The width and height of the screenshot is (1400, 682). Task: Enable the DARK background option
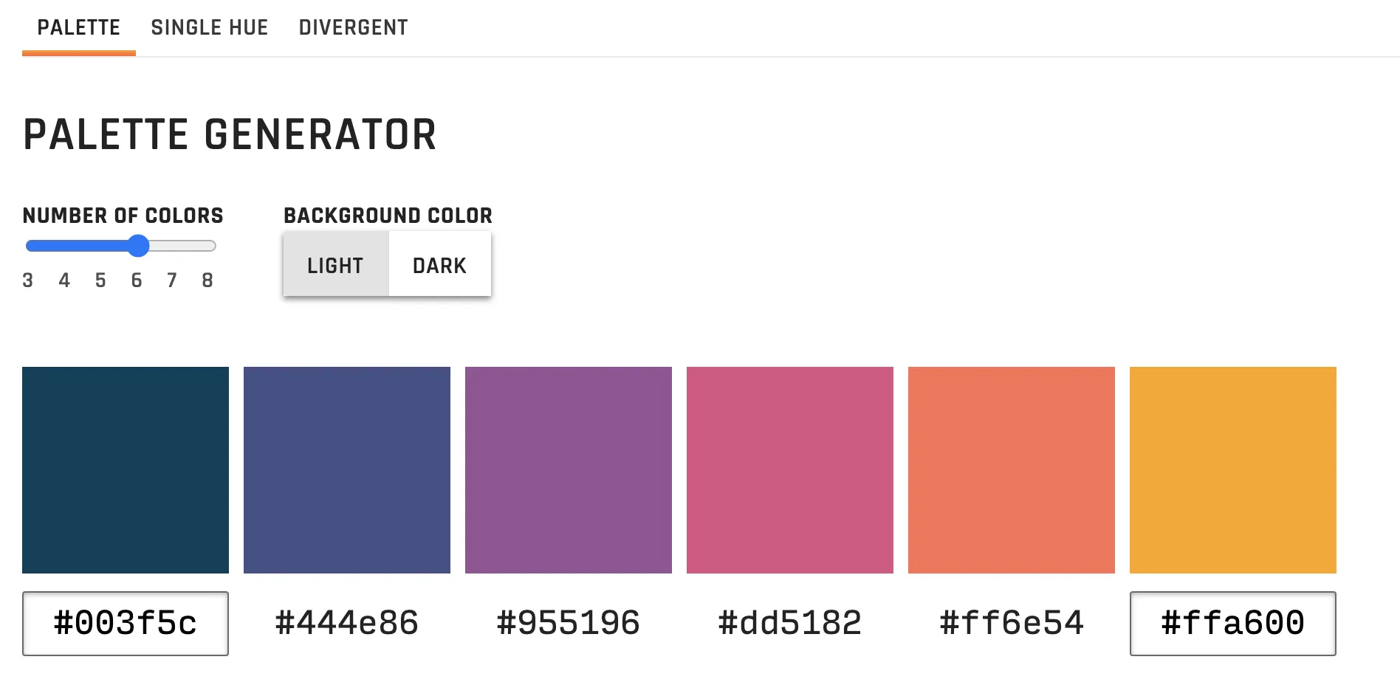coord(439,264)
